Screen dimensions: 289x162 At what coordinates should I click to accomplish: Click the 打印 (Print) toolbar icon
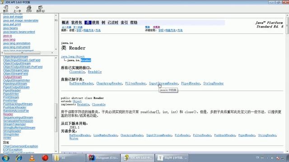coord(29,9)
